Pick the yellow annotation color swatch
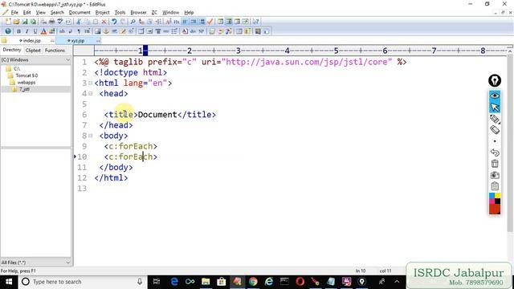 (498, 196)
